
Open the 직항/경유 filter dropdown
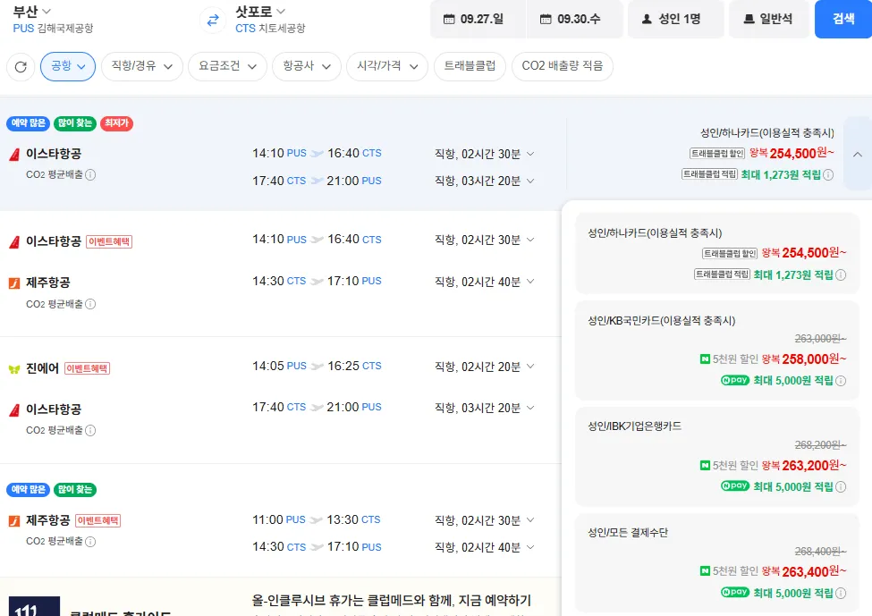(142, 66)
